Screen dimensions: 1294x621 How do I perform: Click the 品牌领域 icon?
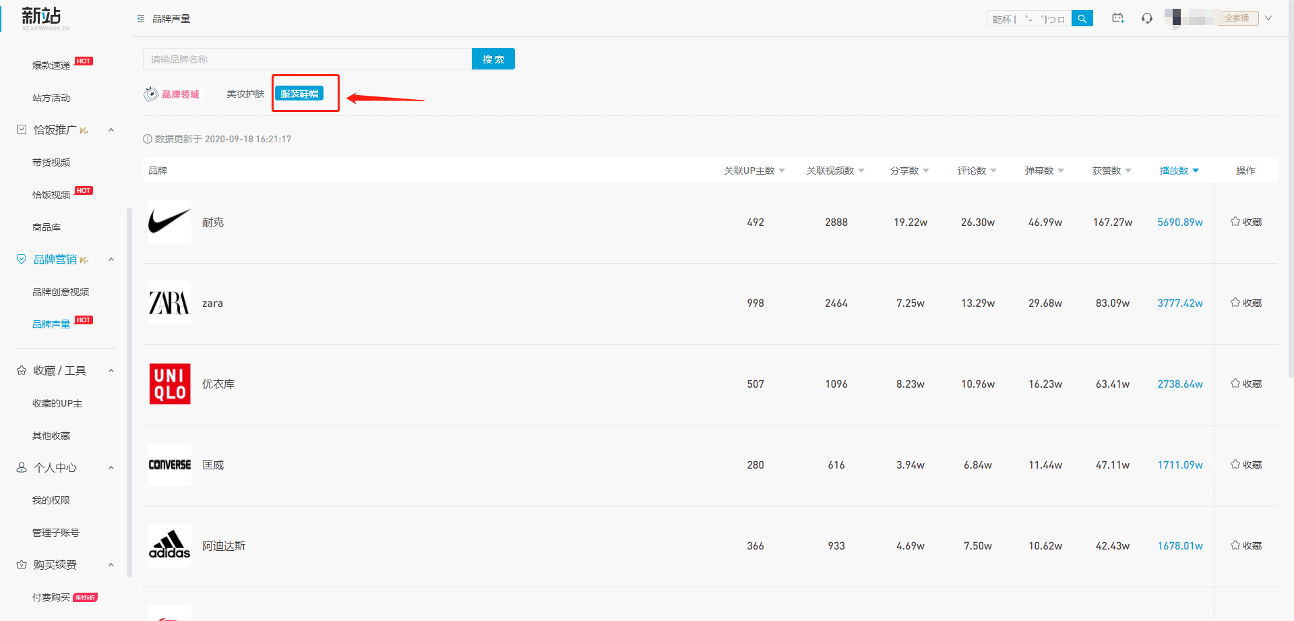151,94
